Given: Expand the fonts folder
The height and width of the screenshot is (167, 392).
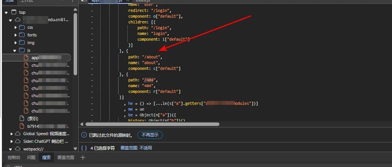Looking at the screenshot, I should pyautogui.click(x=15, y=35).
